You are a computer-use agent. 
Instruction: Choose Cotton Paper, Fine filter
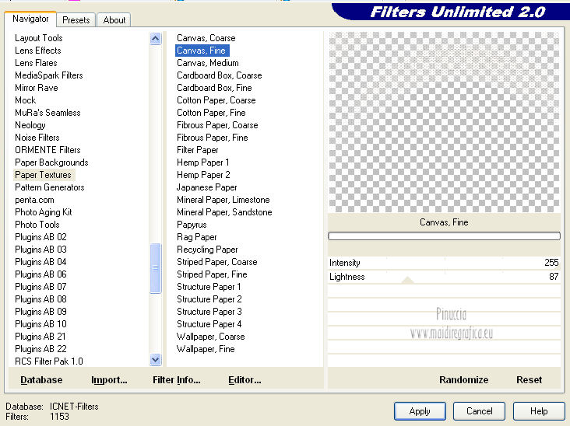[x=211, y=113]
